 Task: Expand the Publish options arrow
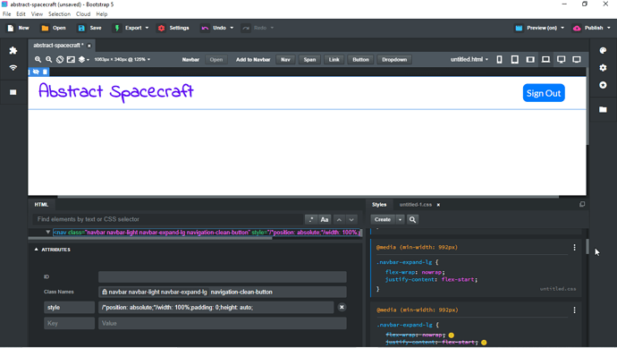[x=609, y=28]
